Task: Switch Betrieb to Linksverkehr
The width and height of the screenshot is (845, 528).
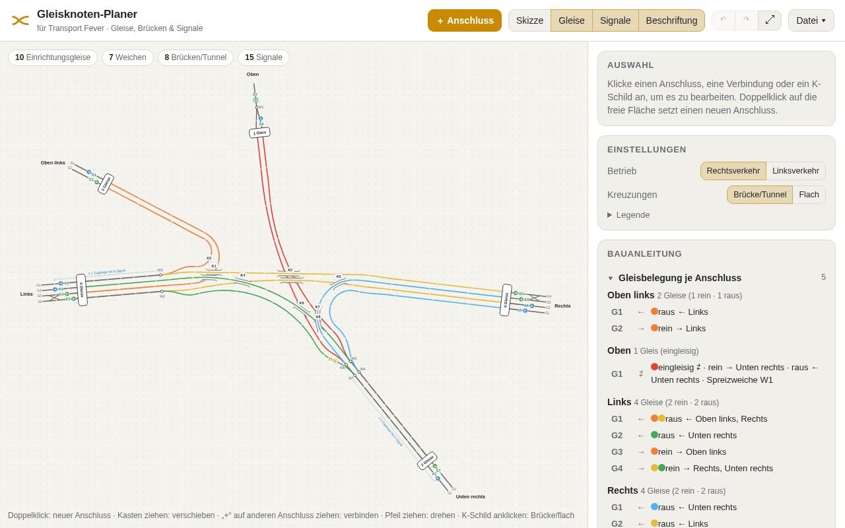Action: click(x=795, y=171)
